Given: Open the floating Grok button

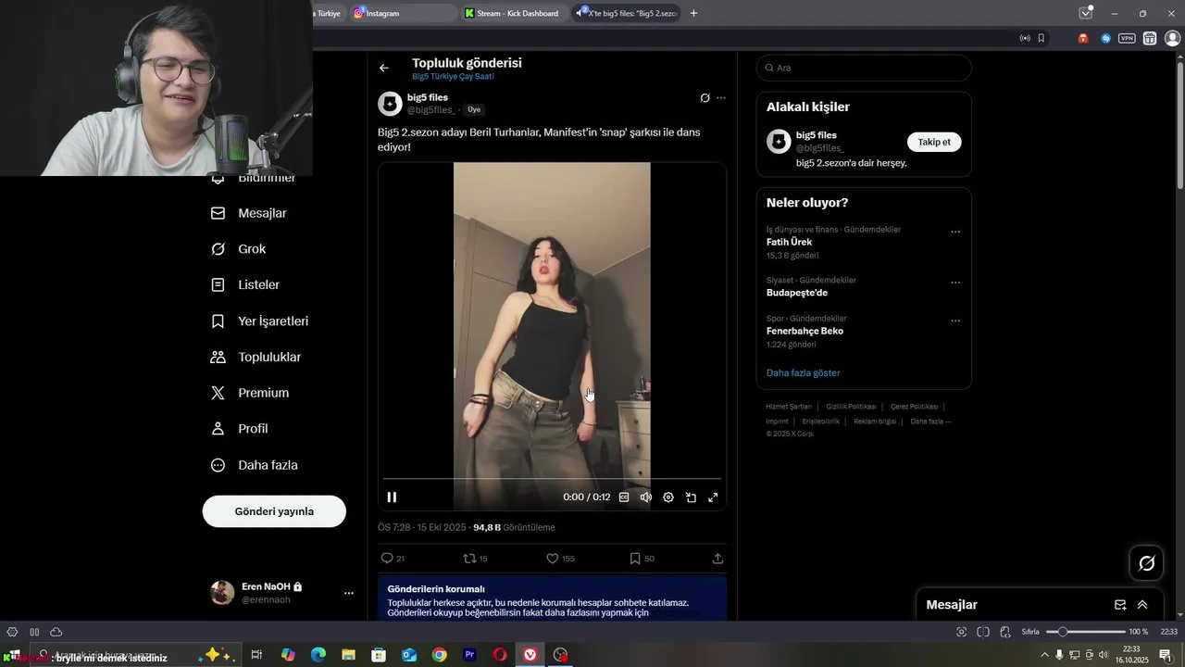Looking at the screenshot, I should (1146, 562).
